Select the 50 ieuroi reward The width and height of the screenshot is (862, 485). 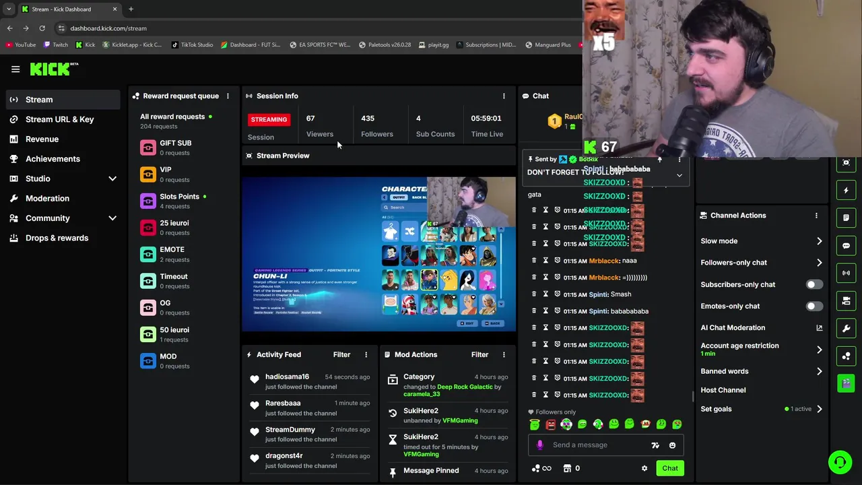tap(183, 334)
